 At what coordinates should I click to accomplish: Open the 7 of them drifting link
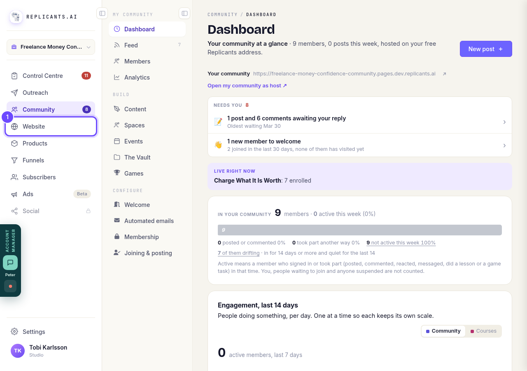(x=239, y=253)
